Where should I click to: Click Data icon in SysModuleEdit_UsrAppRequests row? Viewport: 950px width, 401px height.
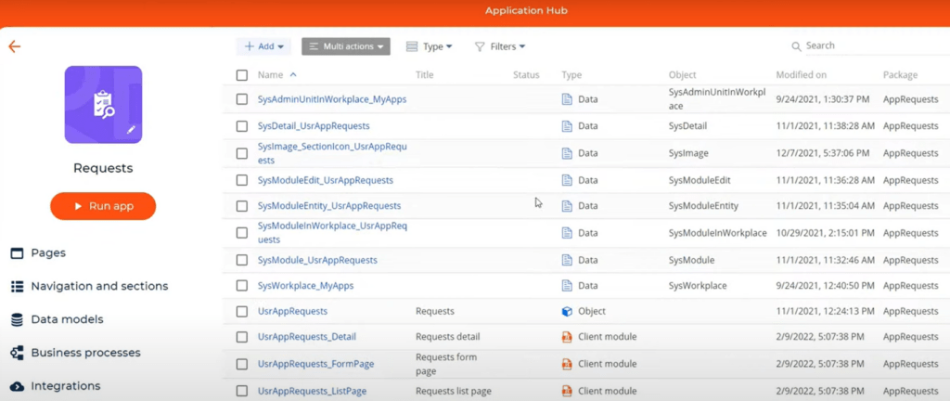pos(567,180)
